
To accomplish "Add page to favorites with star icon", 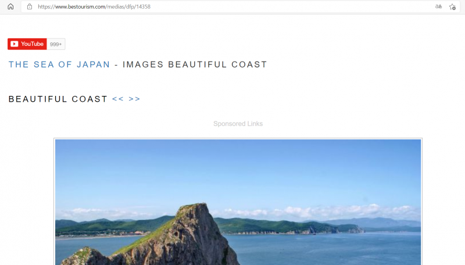I will [452, 6].
